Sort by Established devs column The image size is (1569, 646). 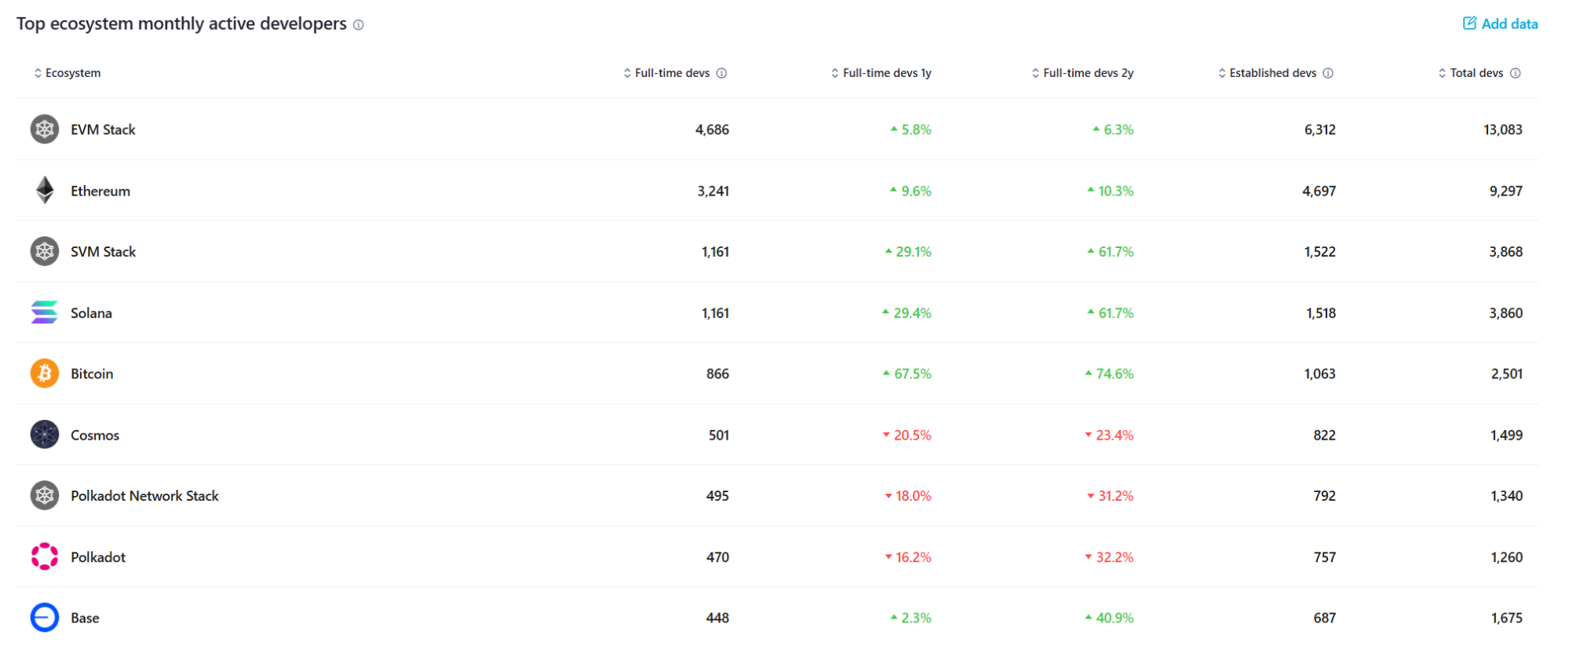click(1267, 73)
